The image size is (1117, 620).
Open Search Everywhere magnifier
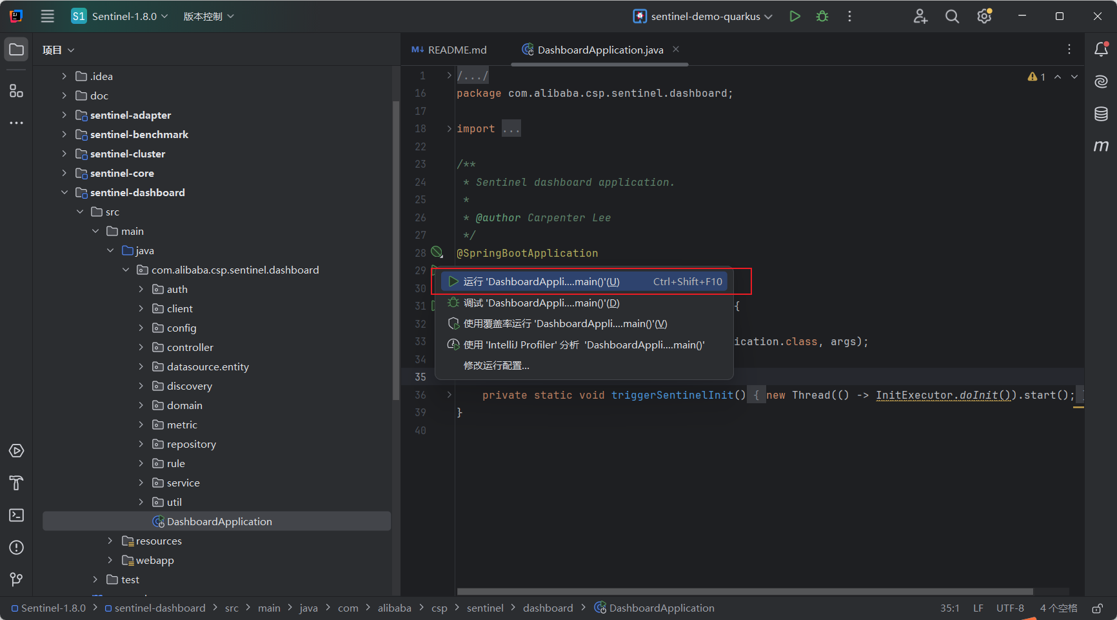[952, 17]
